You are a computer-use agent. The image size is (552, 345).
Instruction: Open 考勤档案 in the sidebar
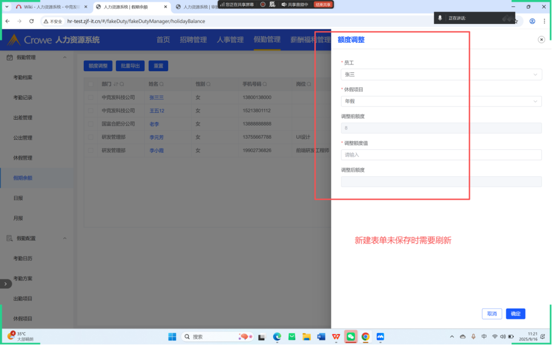point(23,78)
